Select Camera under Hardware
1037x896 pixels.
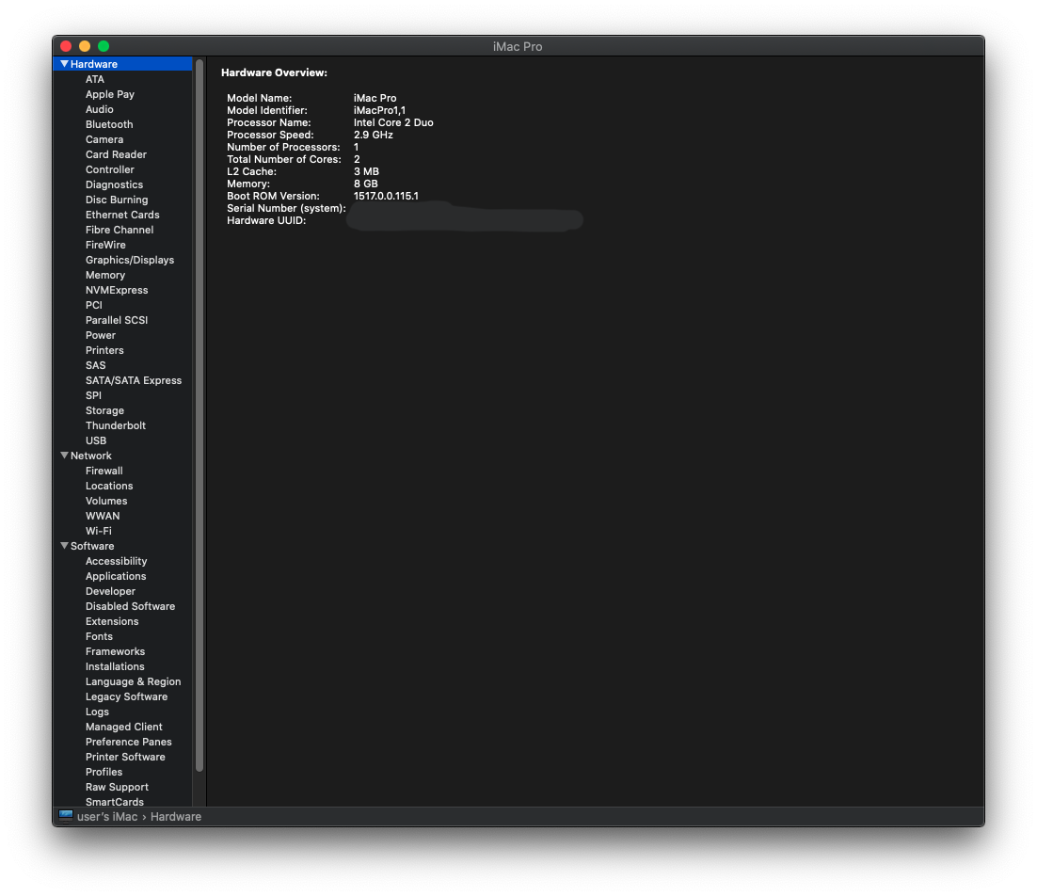(104, 139)
